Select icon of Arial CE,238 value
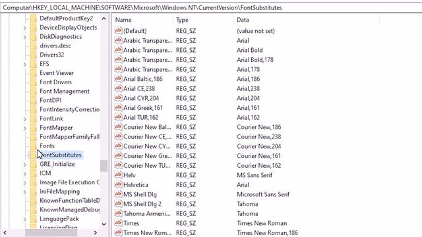Screen dimensions: 422x237 tap(118, 88)
